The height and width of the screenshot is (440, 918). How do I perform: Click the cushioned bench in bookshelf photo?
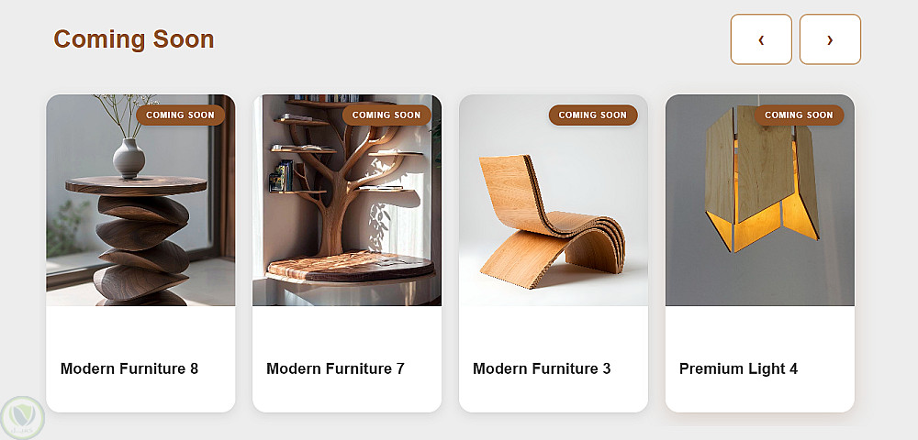350,267
